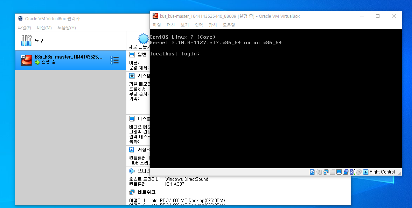
Task: Click the 'Windows DirectSound' host driver value
Action: click(x=187, y=179)
